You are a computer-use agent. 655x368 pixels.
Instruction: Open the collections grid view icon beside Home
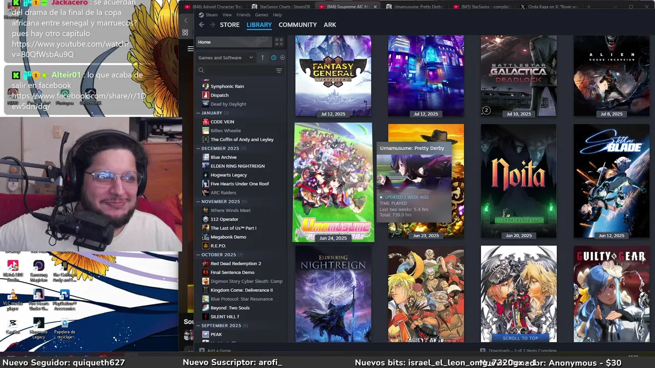(x=279, y=42)
